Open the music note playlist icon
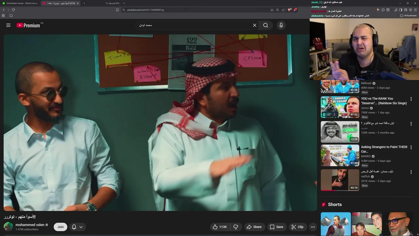 tap(396, 10)
